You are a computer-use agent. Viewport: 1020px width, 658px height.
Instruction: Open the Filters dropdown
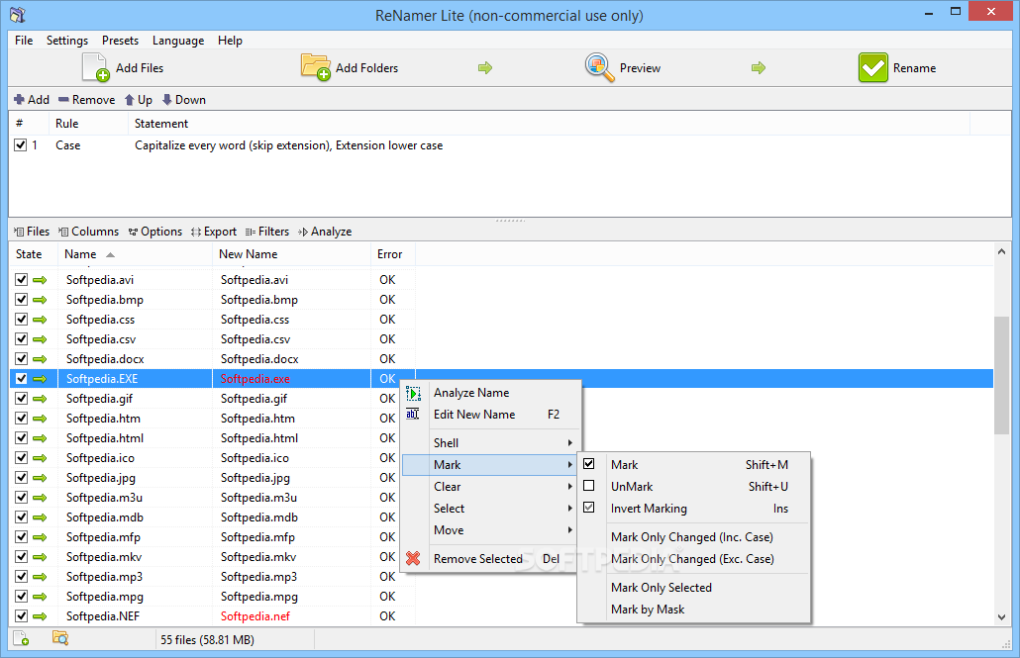[x=267, y=232]
